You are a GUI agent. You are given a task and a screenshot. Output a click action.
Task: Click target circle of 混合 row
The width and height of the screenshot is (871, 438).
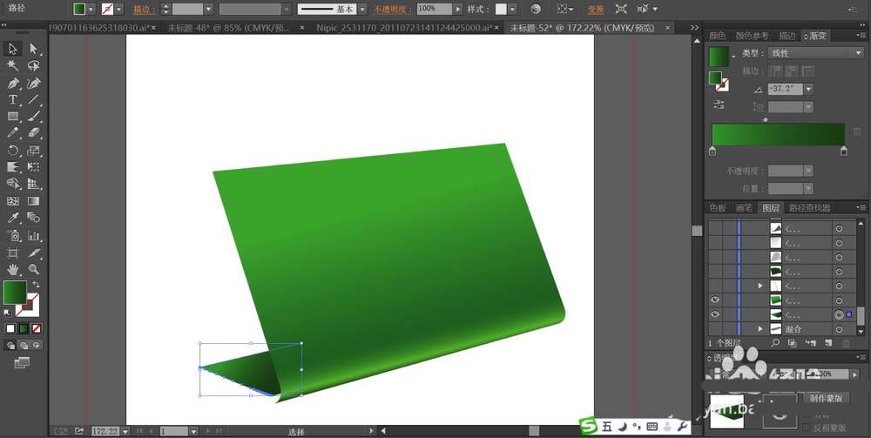839,329
